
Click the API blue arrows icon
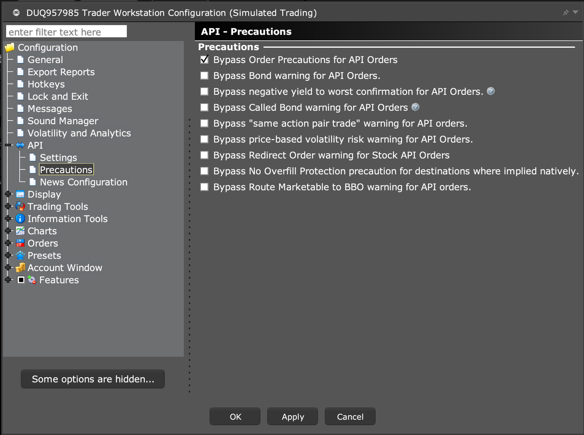pos(20,145)
